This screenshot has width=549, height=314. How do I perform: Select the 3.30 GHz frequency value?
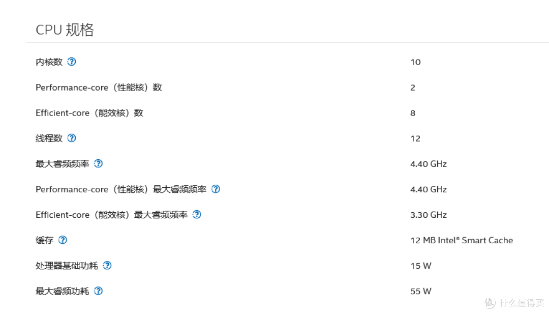click(x=428, y=215)
